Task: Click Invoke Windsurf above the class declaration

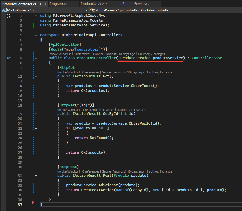Action: [x=60, y=54]
